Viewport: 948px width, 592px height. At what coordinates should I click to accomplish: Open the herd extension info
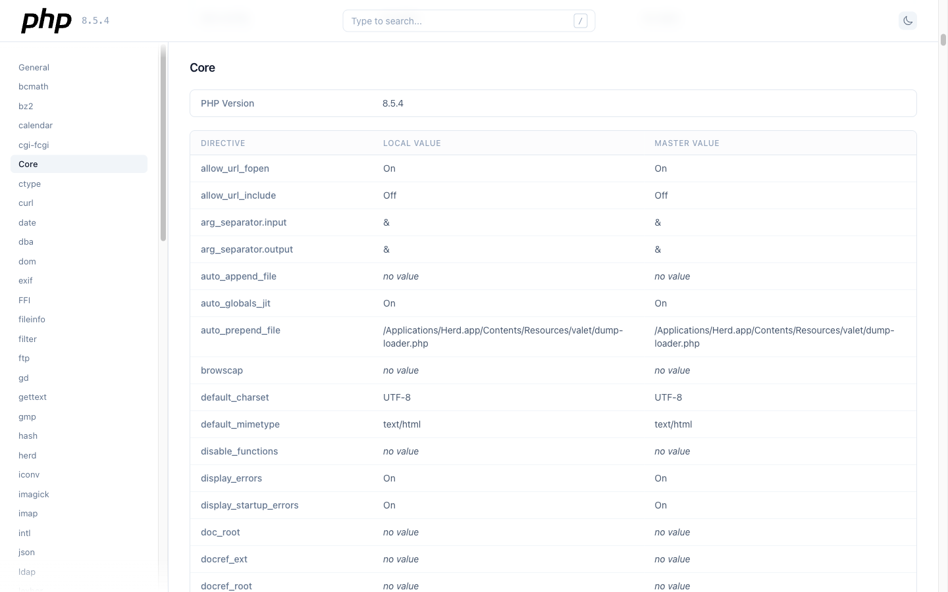(x=27, y=455)
